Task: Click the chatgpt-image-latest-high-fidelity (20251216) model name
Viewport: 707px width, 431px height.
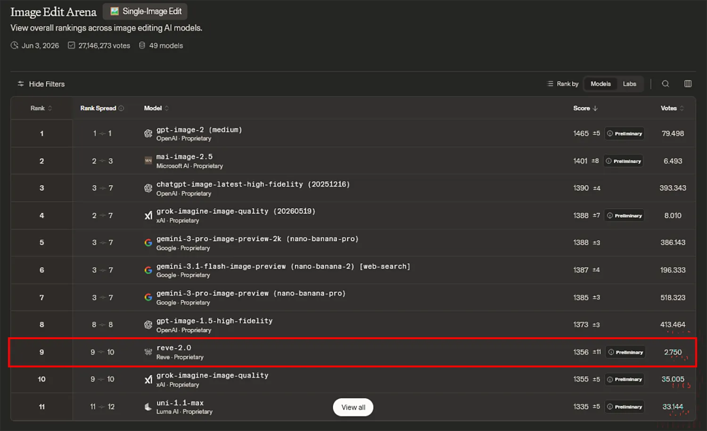Action: tap(253, 185)
